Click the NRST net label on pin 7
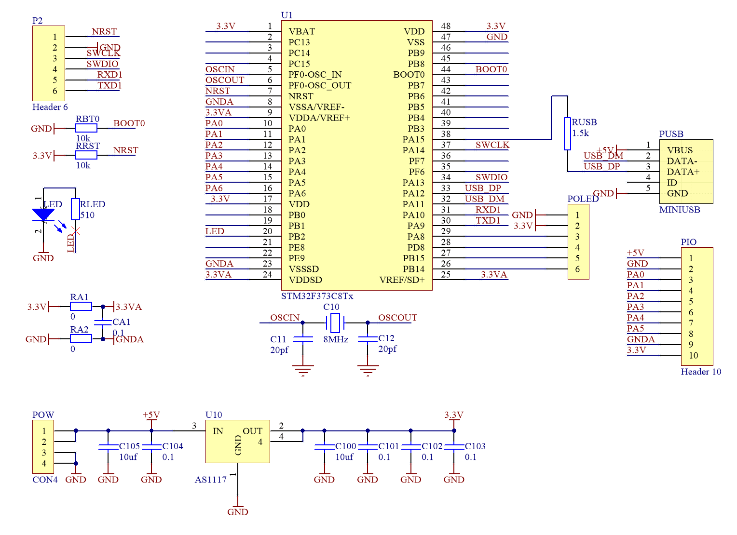The image size is (737, 535). (218, 91)
